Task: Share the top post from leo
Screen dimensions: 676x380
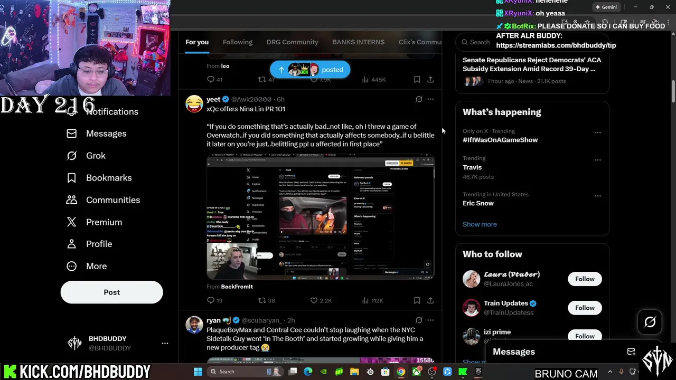Action: pyautogui.click(x=430, y=80)
